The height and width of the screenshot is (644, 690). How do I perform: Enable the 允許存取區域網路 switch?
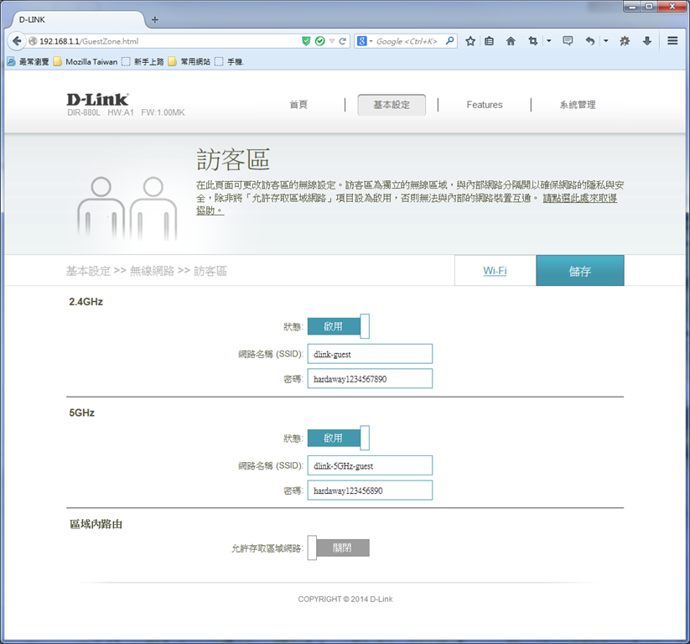click(339, 548)
